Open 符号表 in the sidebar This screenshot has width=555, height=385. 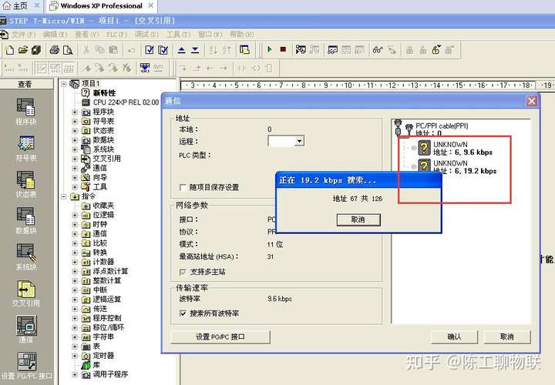pos(26,149)
